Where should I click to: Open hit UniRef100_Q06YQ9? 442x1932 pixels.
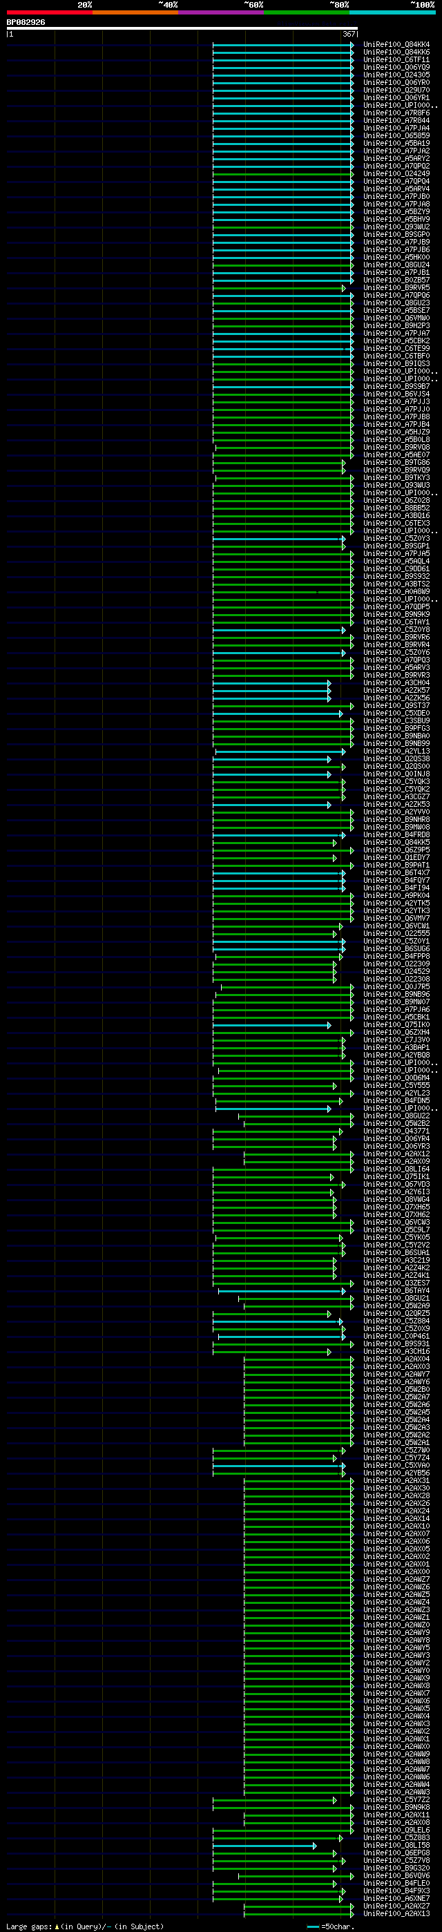point(396,68)
